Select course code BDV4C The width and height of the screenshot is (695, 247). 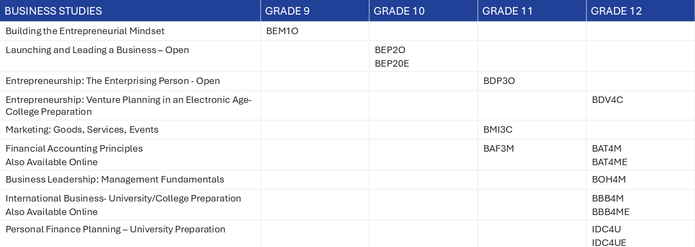608,100
